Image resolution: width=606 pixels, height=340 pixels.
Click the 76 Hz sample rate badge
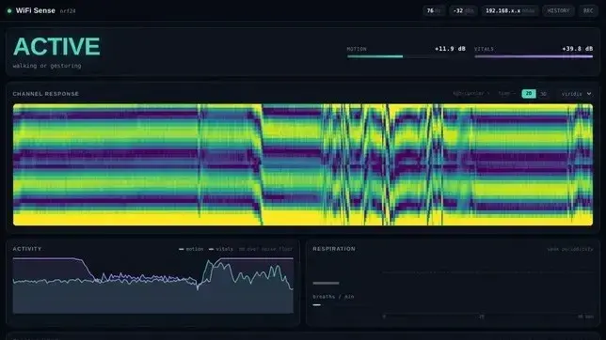click(x=434, y=11)
